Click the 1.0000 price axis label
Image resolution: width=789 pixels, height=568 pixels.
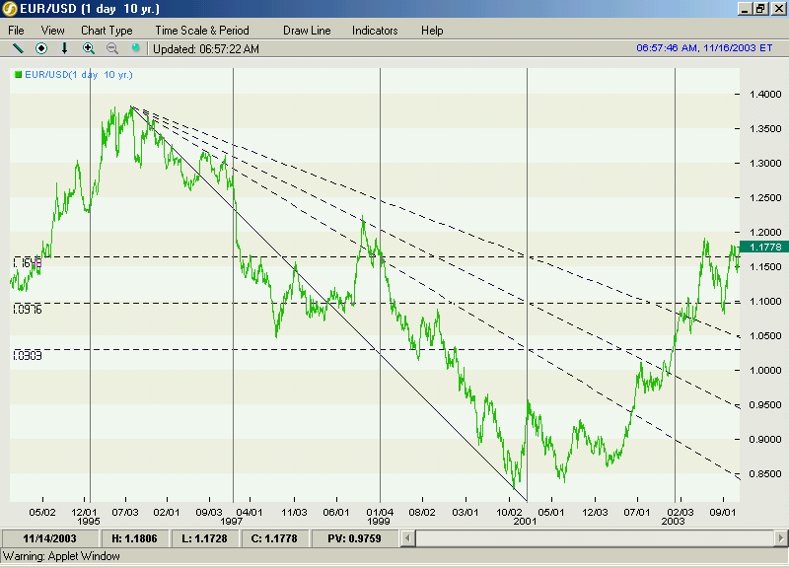click(x=765, y=370)
